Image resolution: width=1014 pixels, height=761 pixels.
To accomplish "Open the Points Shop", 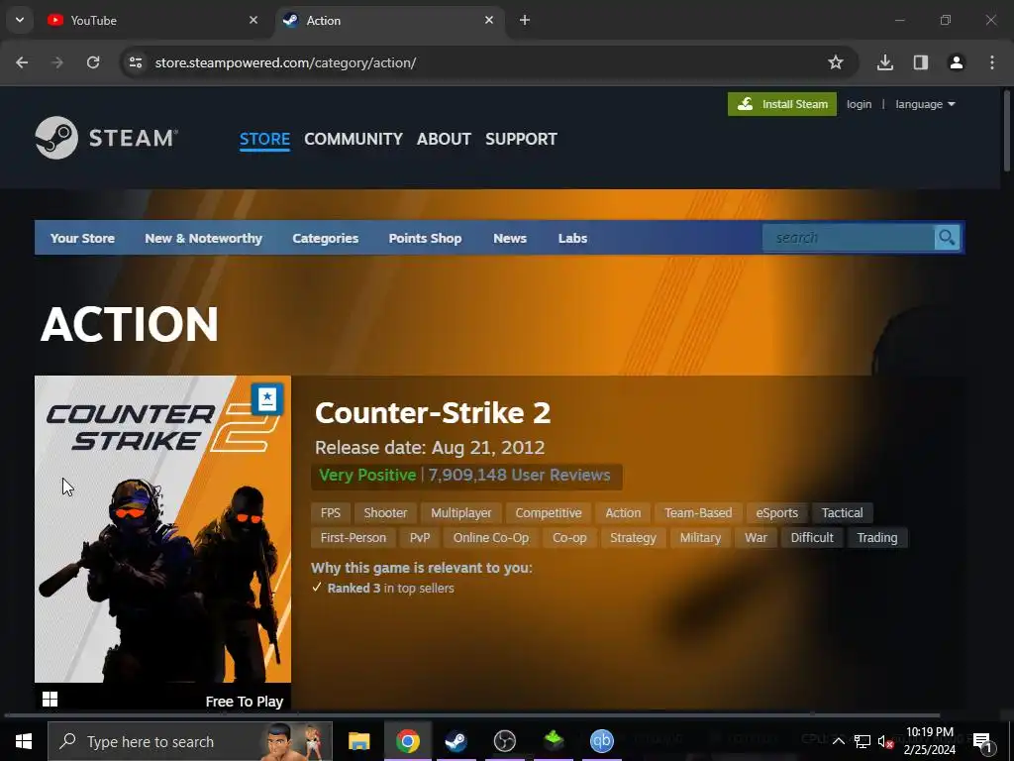I will pyautogui.click(x=425, y=238).
